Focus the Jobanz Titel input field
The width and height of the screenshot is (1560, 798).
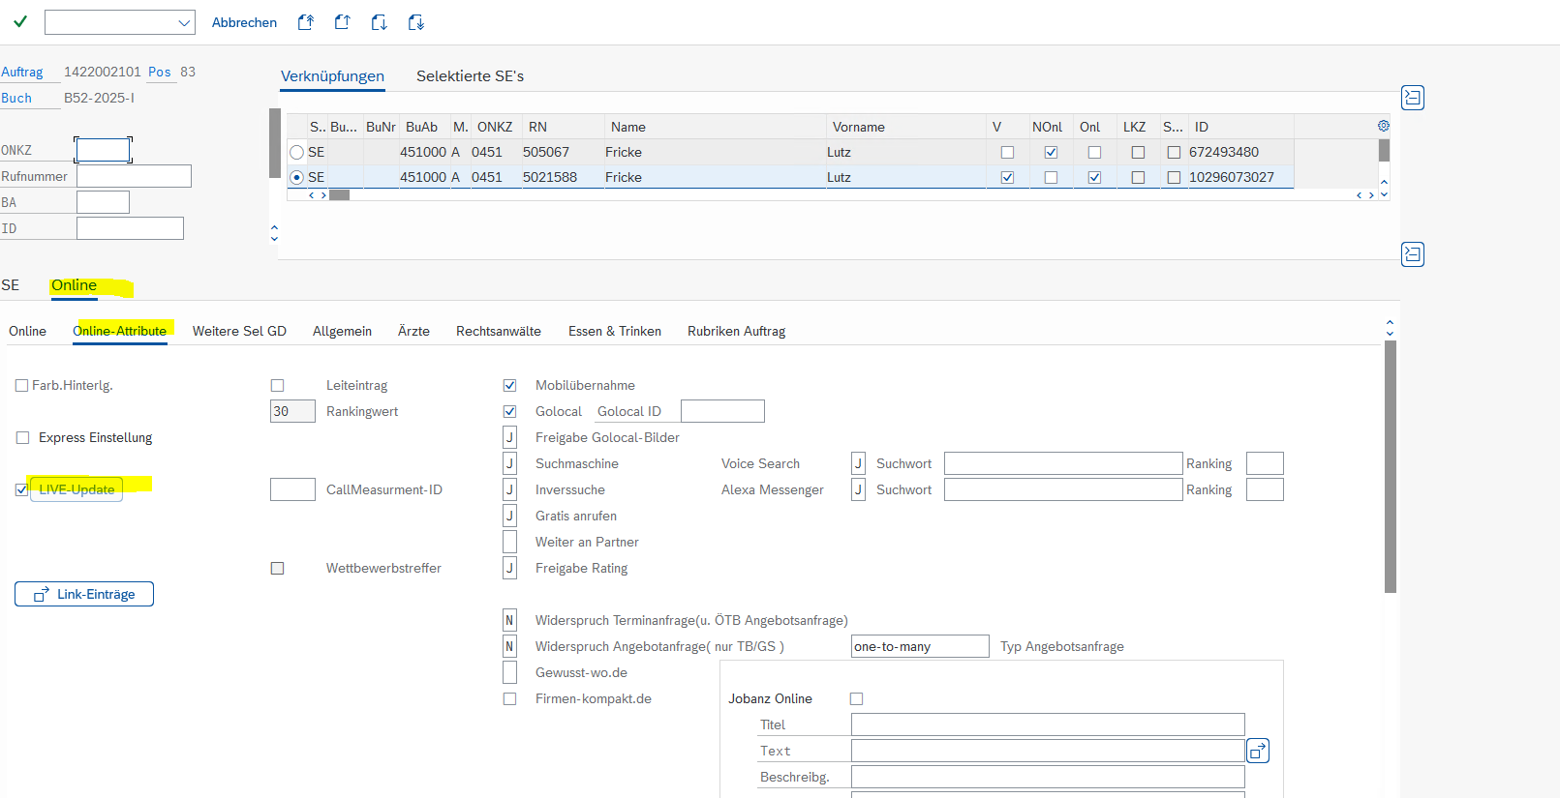point(1048,724)
